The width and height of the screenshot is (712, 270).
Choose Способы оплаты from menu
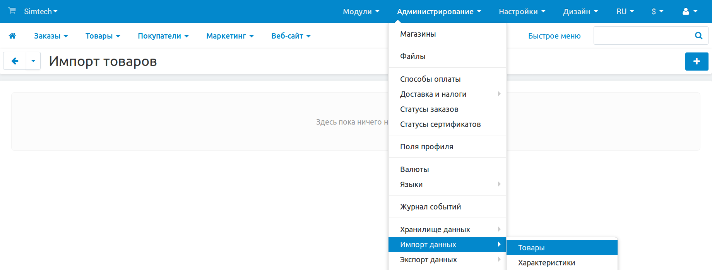tap(430, 79)
